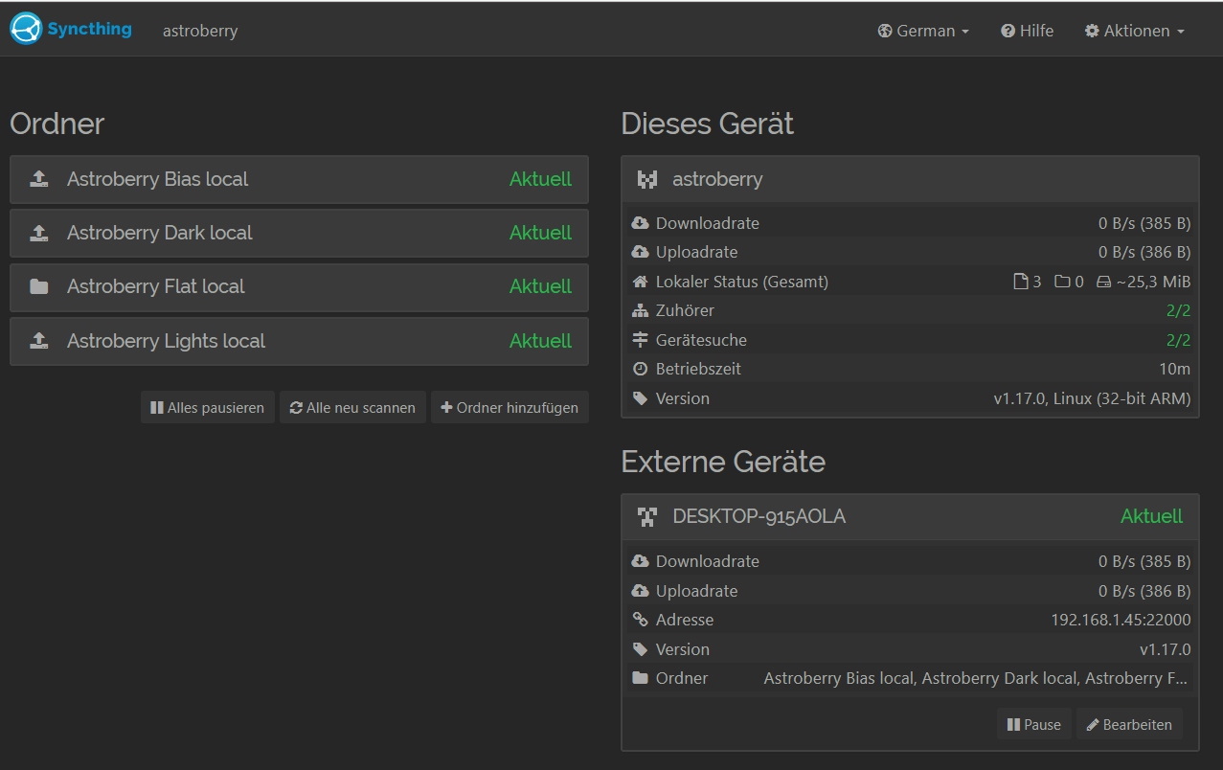Image resolution: width=1223 pixels, height=770 pixels.
Task: Expand the Astroberry Flat local folder
Action: (299, 286)
